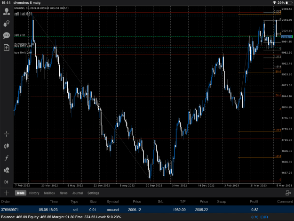Image resolution: width=294 pixels, height=221 pixels.
Task: Select the crosshair tool
Action: [x=7, y=134]
